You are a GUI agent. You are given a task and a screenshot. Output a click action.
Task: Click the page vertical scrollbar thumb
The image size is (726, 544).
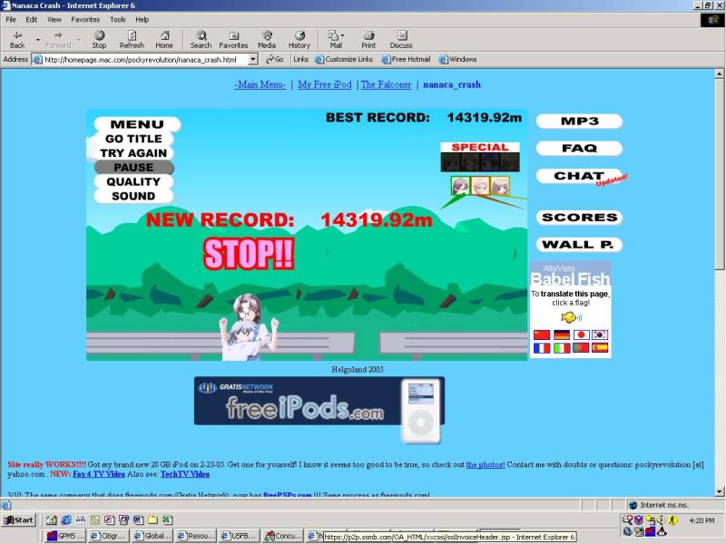tap(719, 174)
